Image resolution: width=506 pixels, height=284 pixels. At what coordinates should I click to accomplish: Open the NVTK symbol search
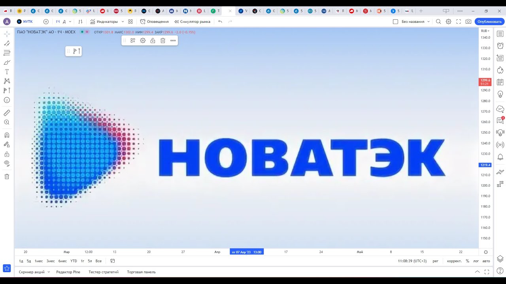pyautogui.click(x=25, y=22)
